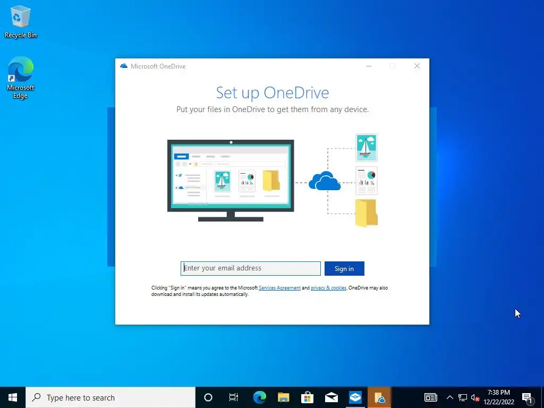This screenshot has height=408, width=544.
Task: Open the network status tray icon
Action: [x=463, y=397]
